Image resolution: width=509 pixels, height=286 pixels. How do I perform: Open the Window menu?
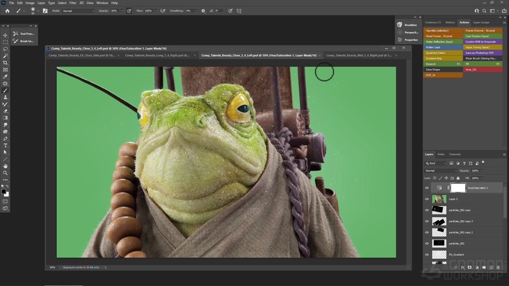pyautogui.click(x=102, y=3)
